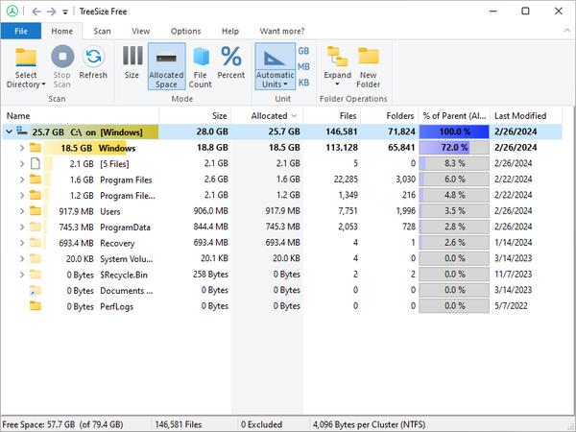The height and width of the screenshot is (432, 576).
Task: Expand the Recovery folder
Action: 22,243
